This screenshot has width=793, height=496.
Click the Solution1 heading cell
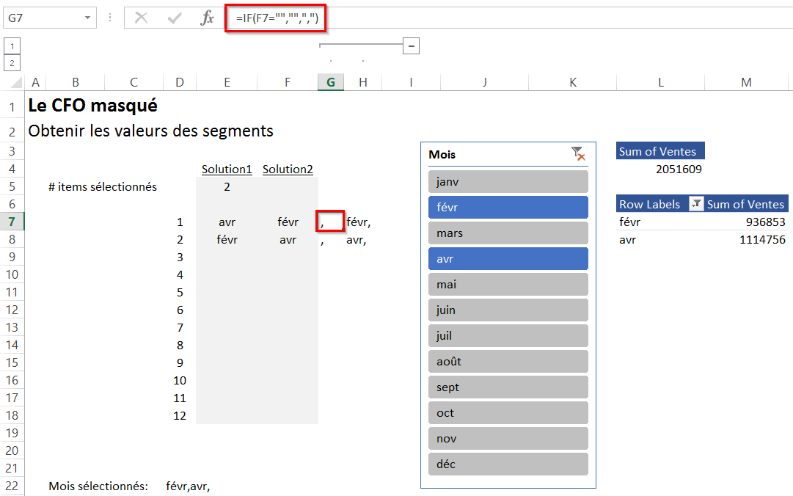[227, 169]
